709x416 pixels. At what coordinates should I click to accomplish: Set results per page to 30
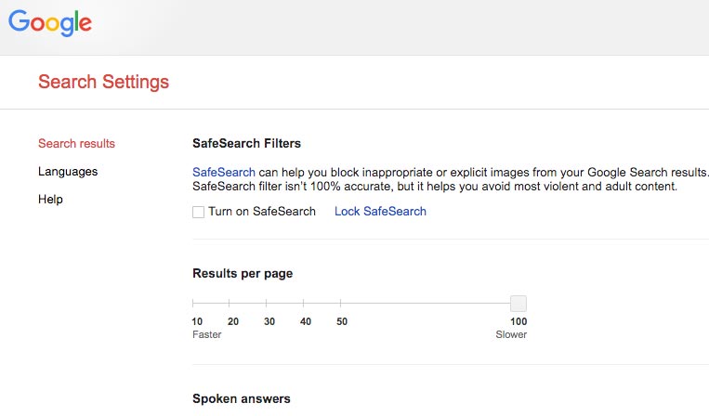[x=267, y=303]
